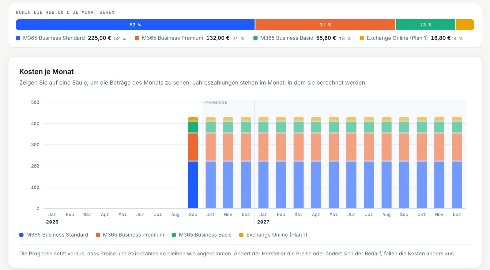Toggle M365 Business Basic in the chart legend below the columns
Viewport: 490px width, 270px height.
pyautogui.click(x=202, y=235)
